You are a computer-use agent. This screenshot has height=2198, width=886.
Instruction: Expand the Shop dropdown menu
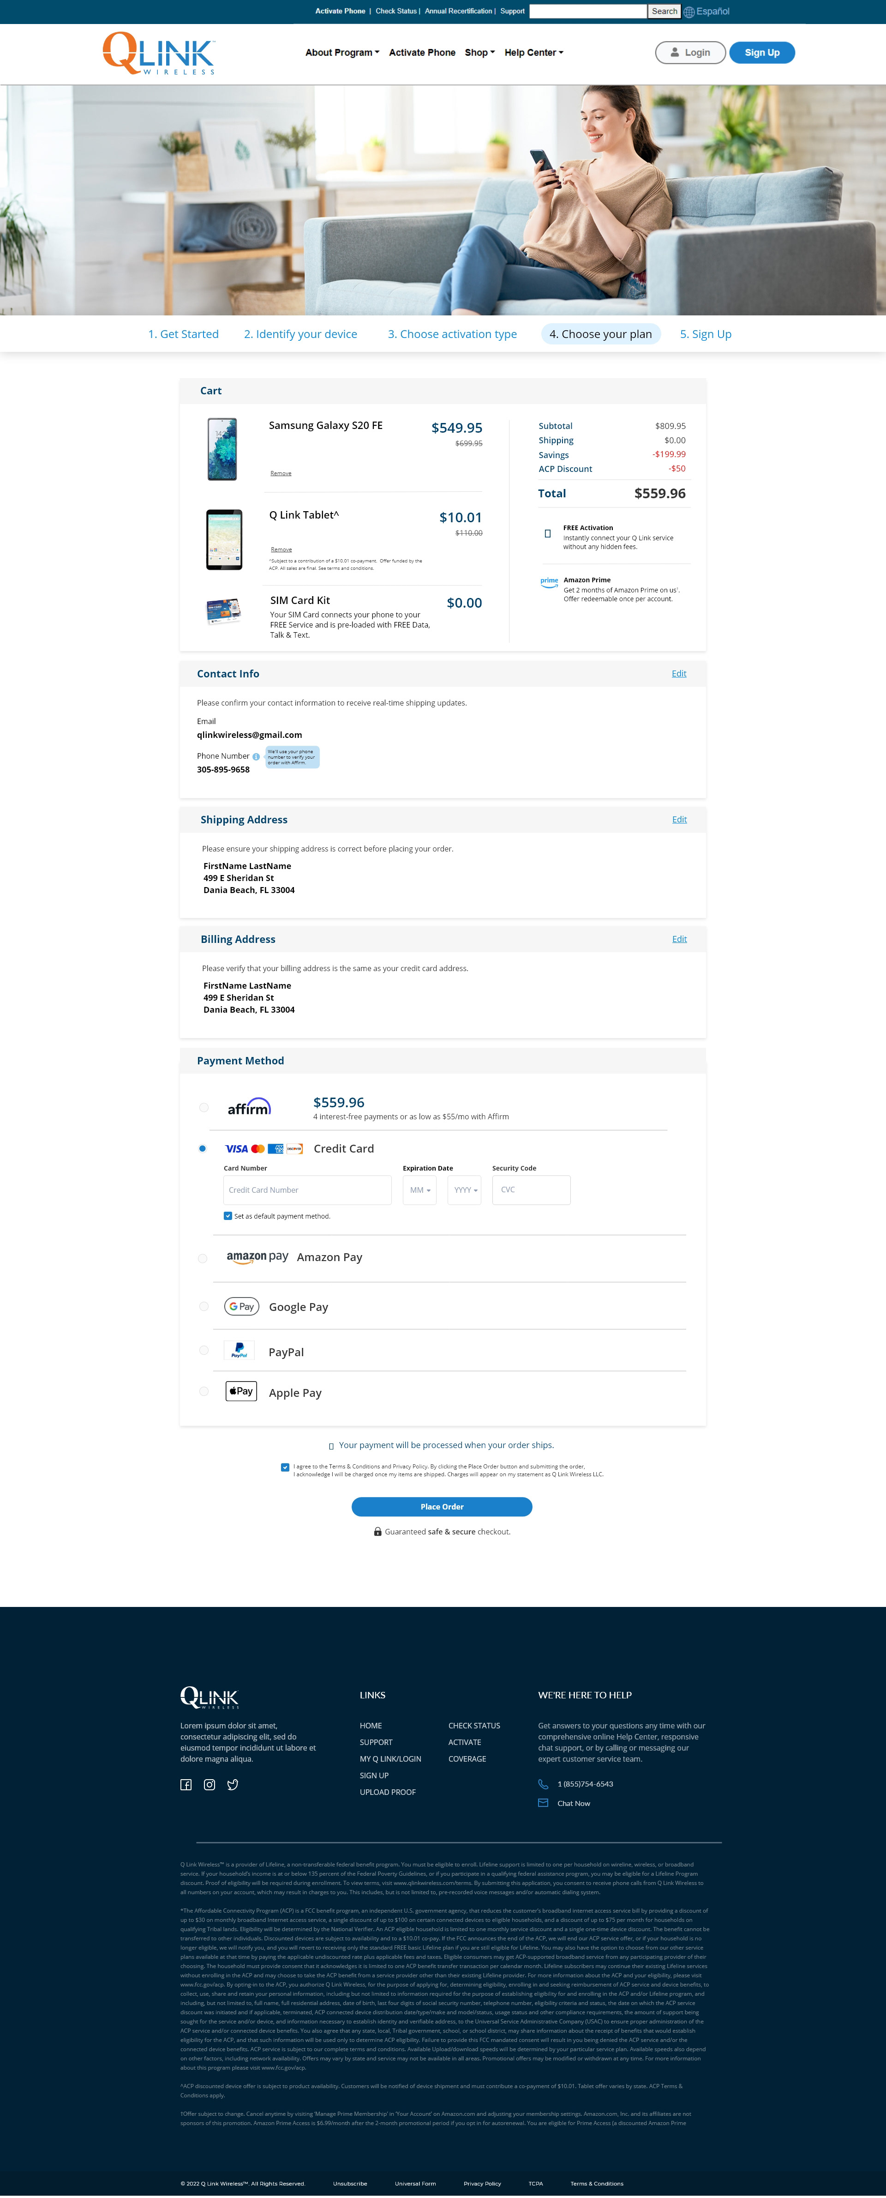(480, 53)
